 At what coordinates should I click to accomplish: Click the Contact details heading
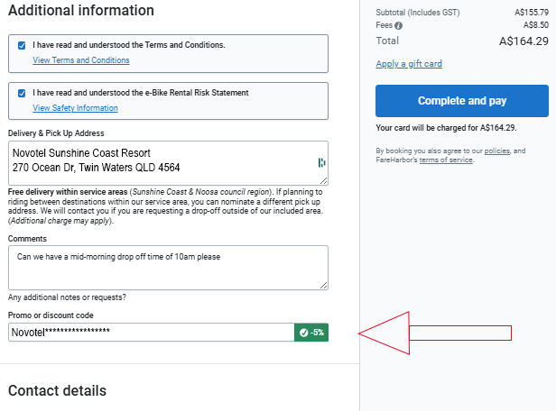point(57,391)
